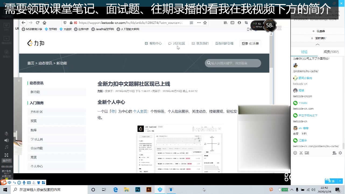The image size is (345, 194).
Task: Click the Sogou input method S icon
Action: 3,182
